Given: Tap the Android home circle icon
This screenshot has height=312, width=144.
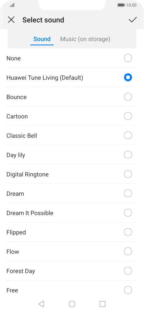Looking at the screenshot, I should pos(72,304).
